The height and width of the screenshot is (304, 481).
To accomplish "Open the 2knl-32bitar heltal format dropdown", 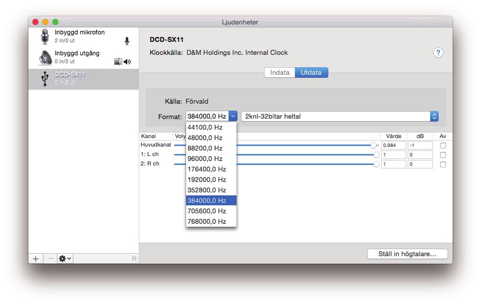I will [340, 117].
